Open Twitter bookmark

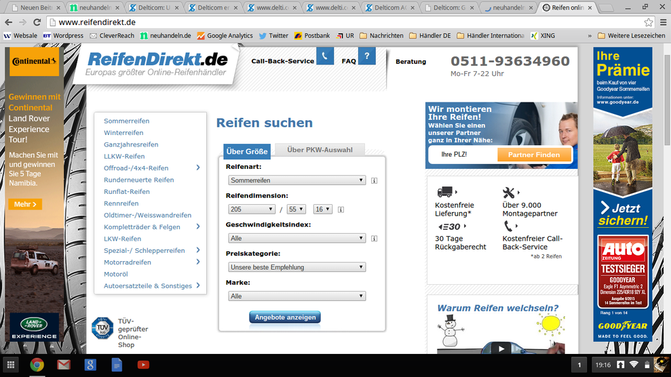(x=273, y=36)
